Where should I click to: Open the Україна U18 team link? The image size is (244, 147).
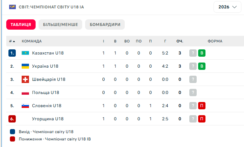click(45, 66)
